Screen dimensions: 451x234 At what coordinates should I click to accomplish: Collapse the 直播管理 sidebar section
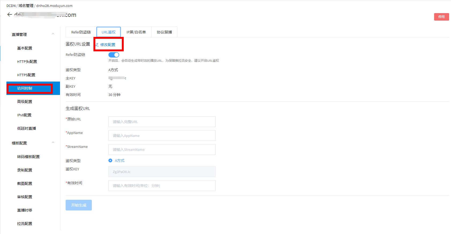pos(53,34)
